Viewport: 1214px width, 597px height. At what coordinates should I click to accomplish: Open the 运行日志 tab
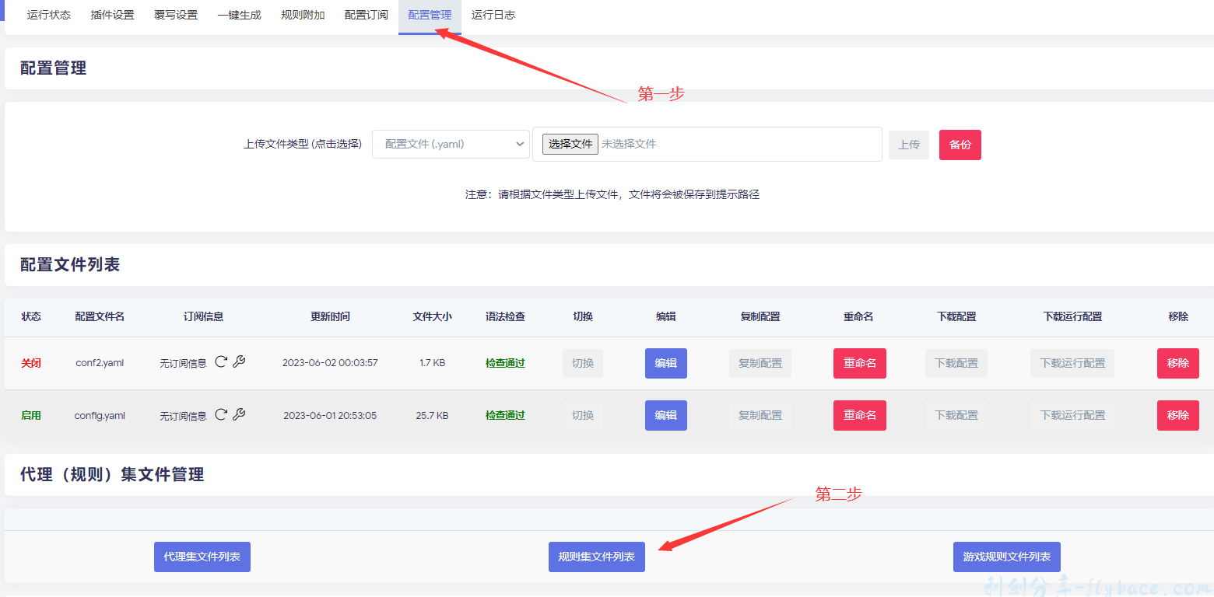click(493, 15)
